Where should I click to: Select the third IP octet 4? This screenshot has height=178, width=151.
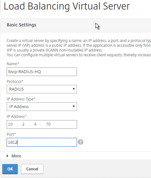(x=35, y=124)
